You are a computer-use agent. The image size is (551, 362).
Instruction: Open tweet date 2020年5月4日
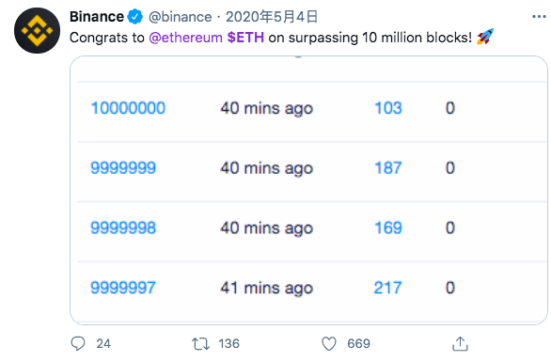[272, 17]
